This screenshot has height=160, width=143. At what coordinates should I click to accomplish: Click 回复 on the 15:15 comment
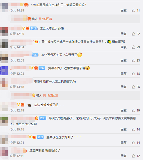coord(123,129)
